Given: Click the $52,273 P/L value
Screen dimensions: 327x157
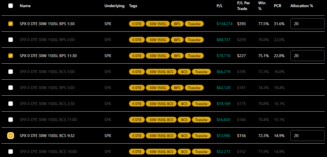Looking at the screenshot, I should [x=223, y=152].
